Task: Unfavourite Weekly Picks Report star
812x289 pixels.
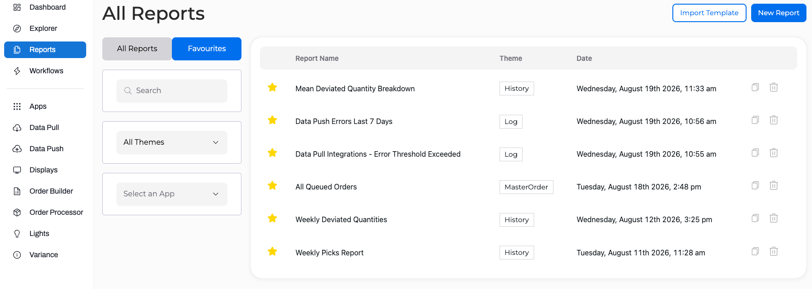Action: pyautogui.click(x=272, y=251)
